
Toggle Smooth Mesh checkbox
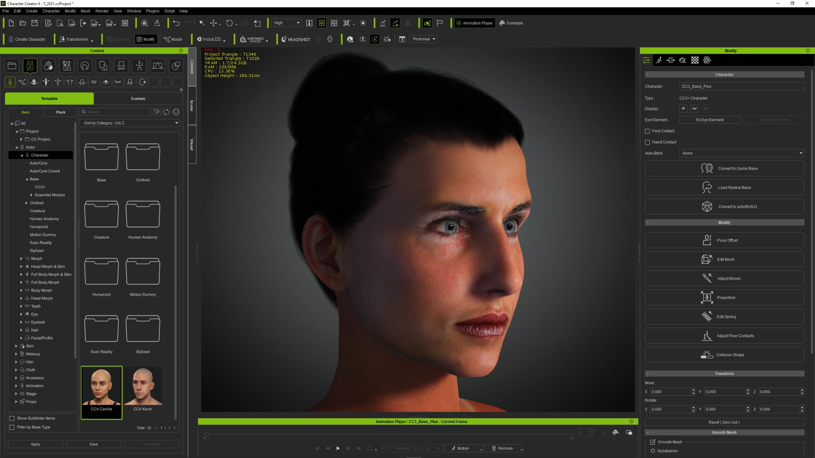653,442
